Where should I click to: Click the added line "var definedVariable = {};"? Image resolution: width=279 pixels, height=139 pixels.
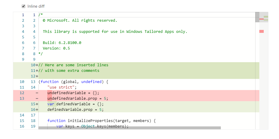[x=75, y=104]
